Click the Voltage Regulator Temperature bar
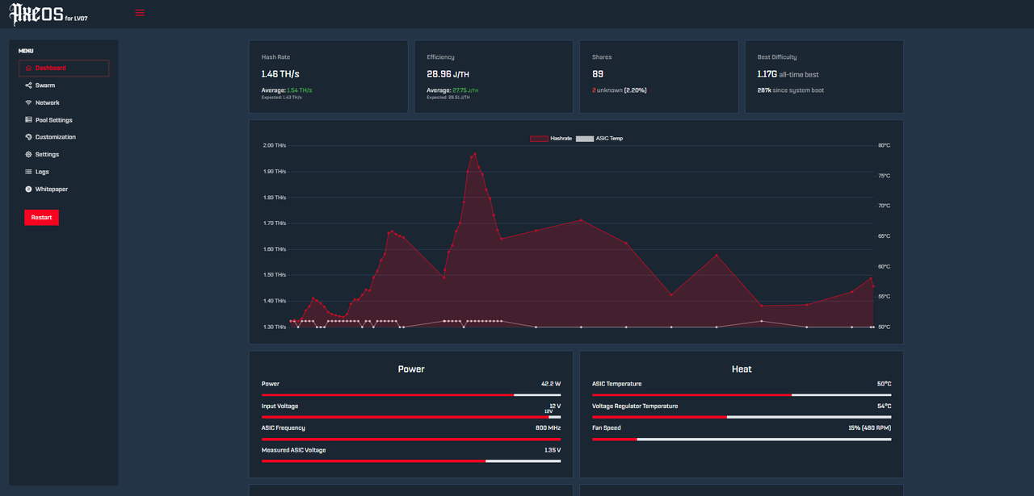Screen dimensions: 1034x496 (x=742, y=417)
